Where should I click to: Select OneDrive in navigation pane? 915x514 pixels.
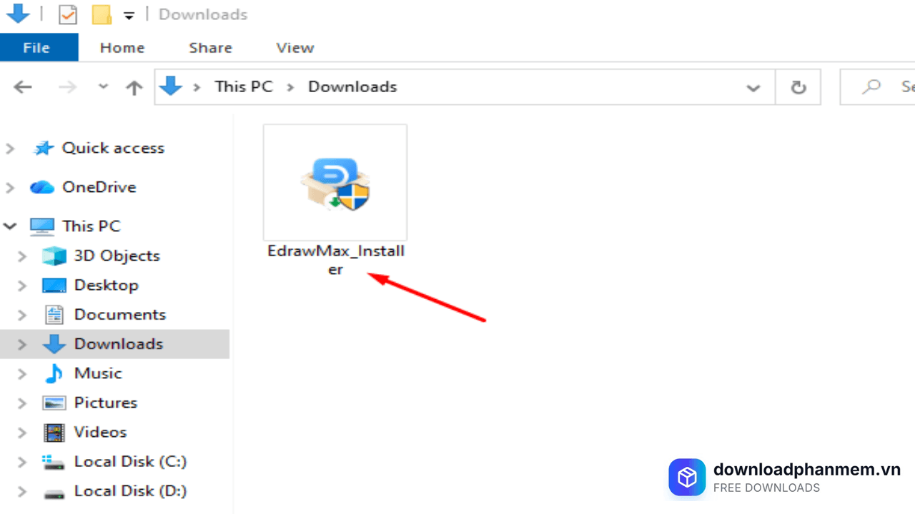click(99, 187)
